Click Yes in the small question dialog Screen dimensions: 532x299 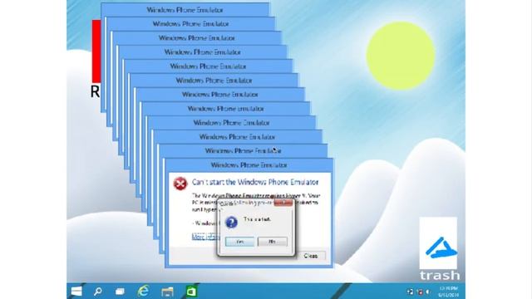(x=239, y=242)
